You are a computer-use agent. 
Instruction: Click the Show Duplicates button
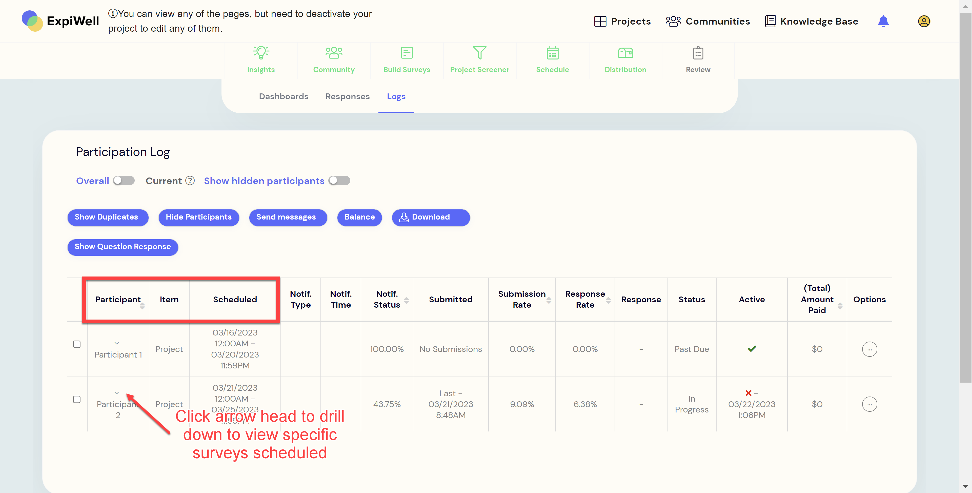click(x=108, y=218)
